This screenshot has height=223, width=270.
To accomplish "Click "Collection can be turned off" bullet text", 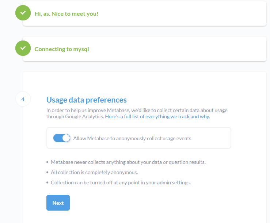I will point(121,182).
